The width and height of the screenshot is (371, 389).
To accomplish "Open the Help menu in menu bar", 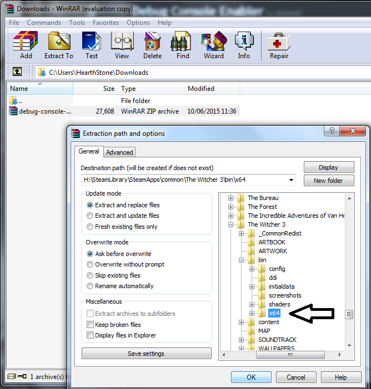I will 164,23.
